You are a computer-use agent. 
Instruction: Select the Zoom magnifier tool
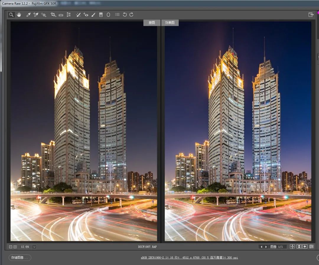(11, 15)
